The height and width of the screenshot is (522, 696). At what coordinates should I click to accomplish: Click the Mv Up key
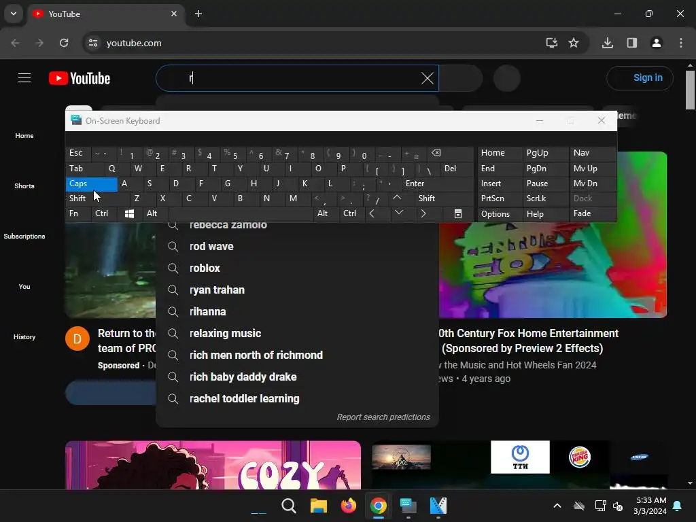593,169
